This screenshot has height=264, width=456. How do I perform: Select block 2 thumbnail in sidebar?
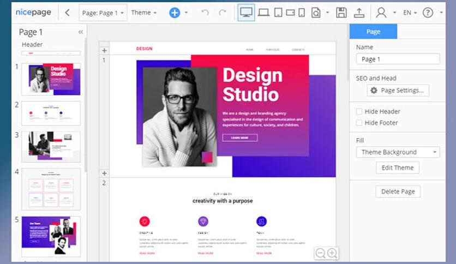click(x=51, y=113)
